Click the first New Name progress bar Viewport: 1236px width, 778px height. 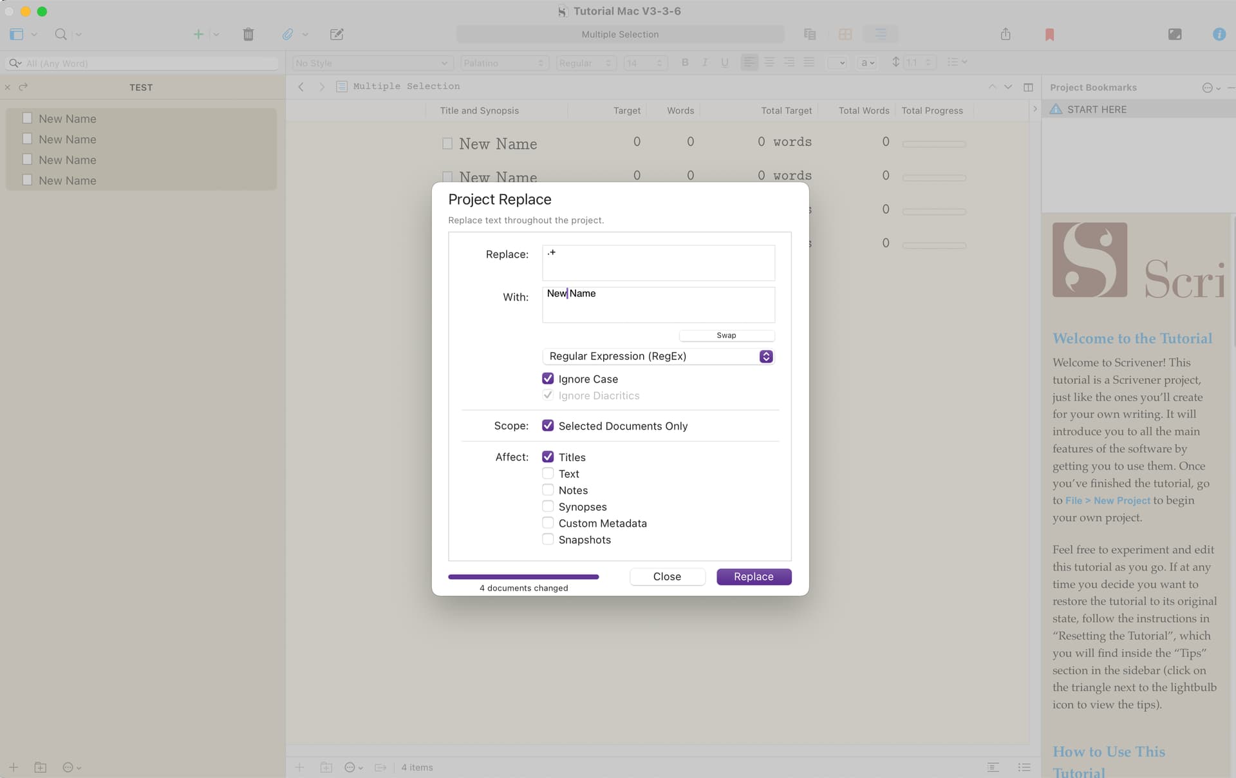[934, 144]
